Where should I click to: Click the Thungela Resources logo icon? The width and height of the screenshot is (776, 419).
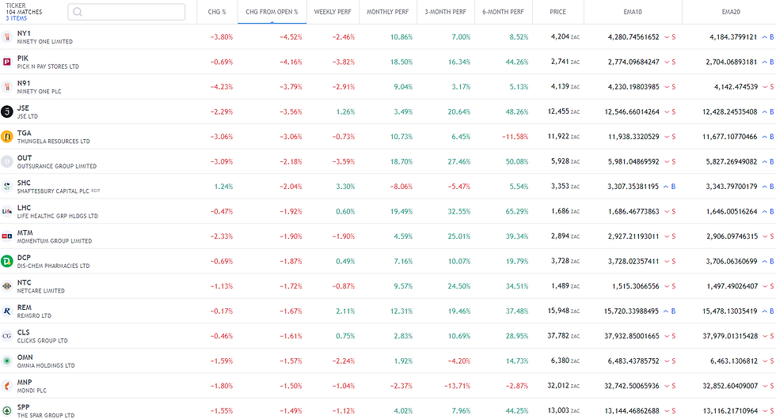tap(7, 137)
